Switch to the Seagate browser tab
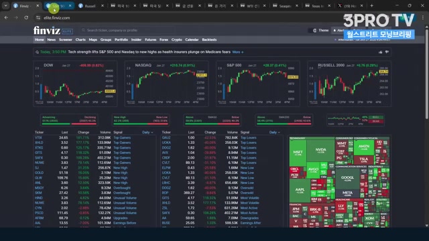This screenshot has height=241, width=429. [x=284, y=6]
